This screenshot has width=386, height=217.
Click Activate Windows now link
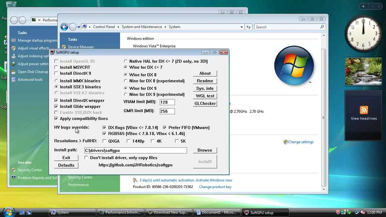coord(214,180)
